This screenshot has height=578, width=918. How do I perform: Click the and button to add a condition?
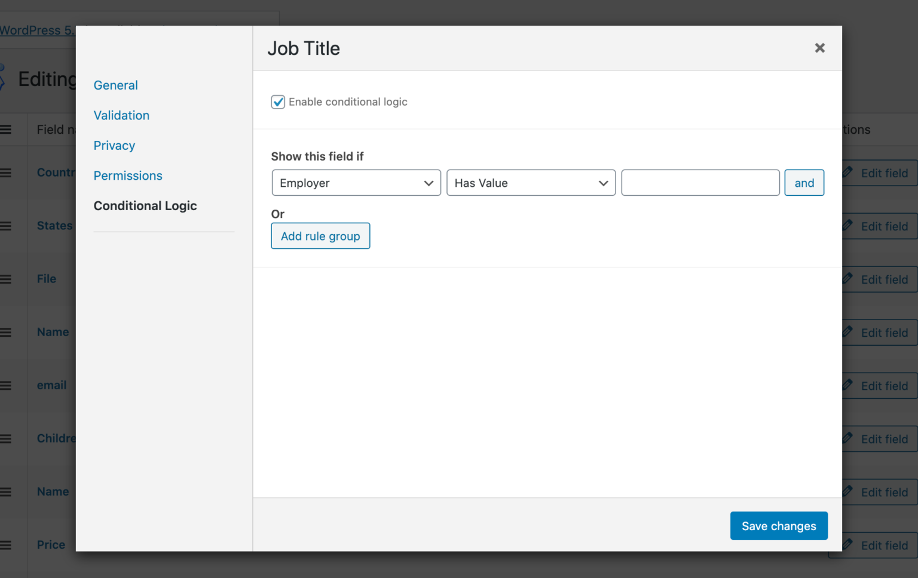pos(804,183)
